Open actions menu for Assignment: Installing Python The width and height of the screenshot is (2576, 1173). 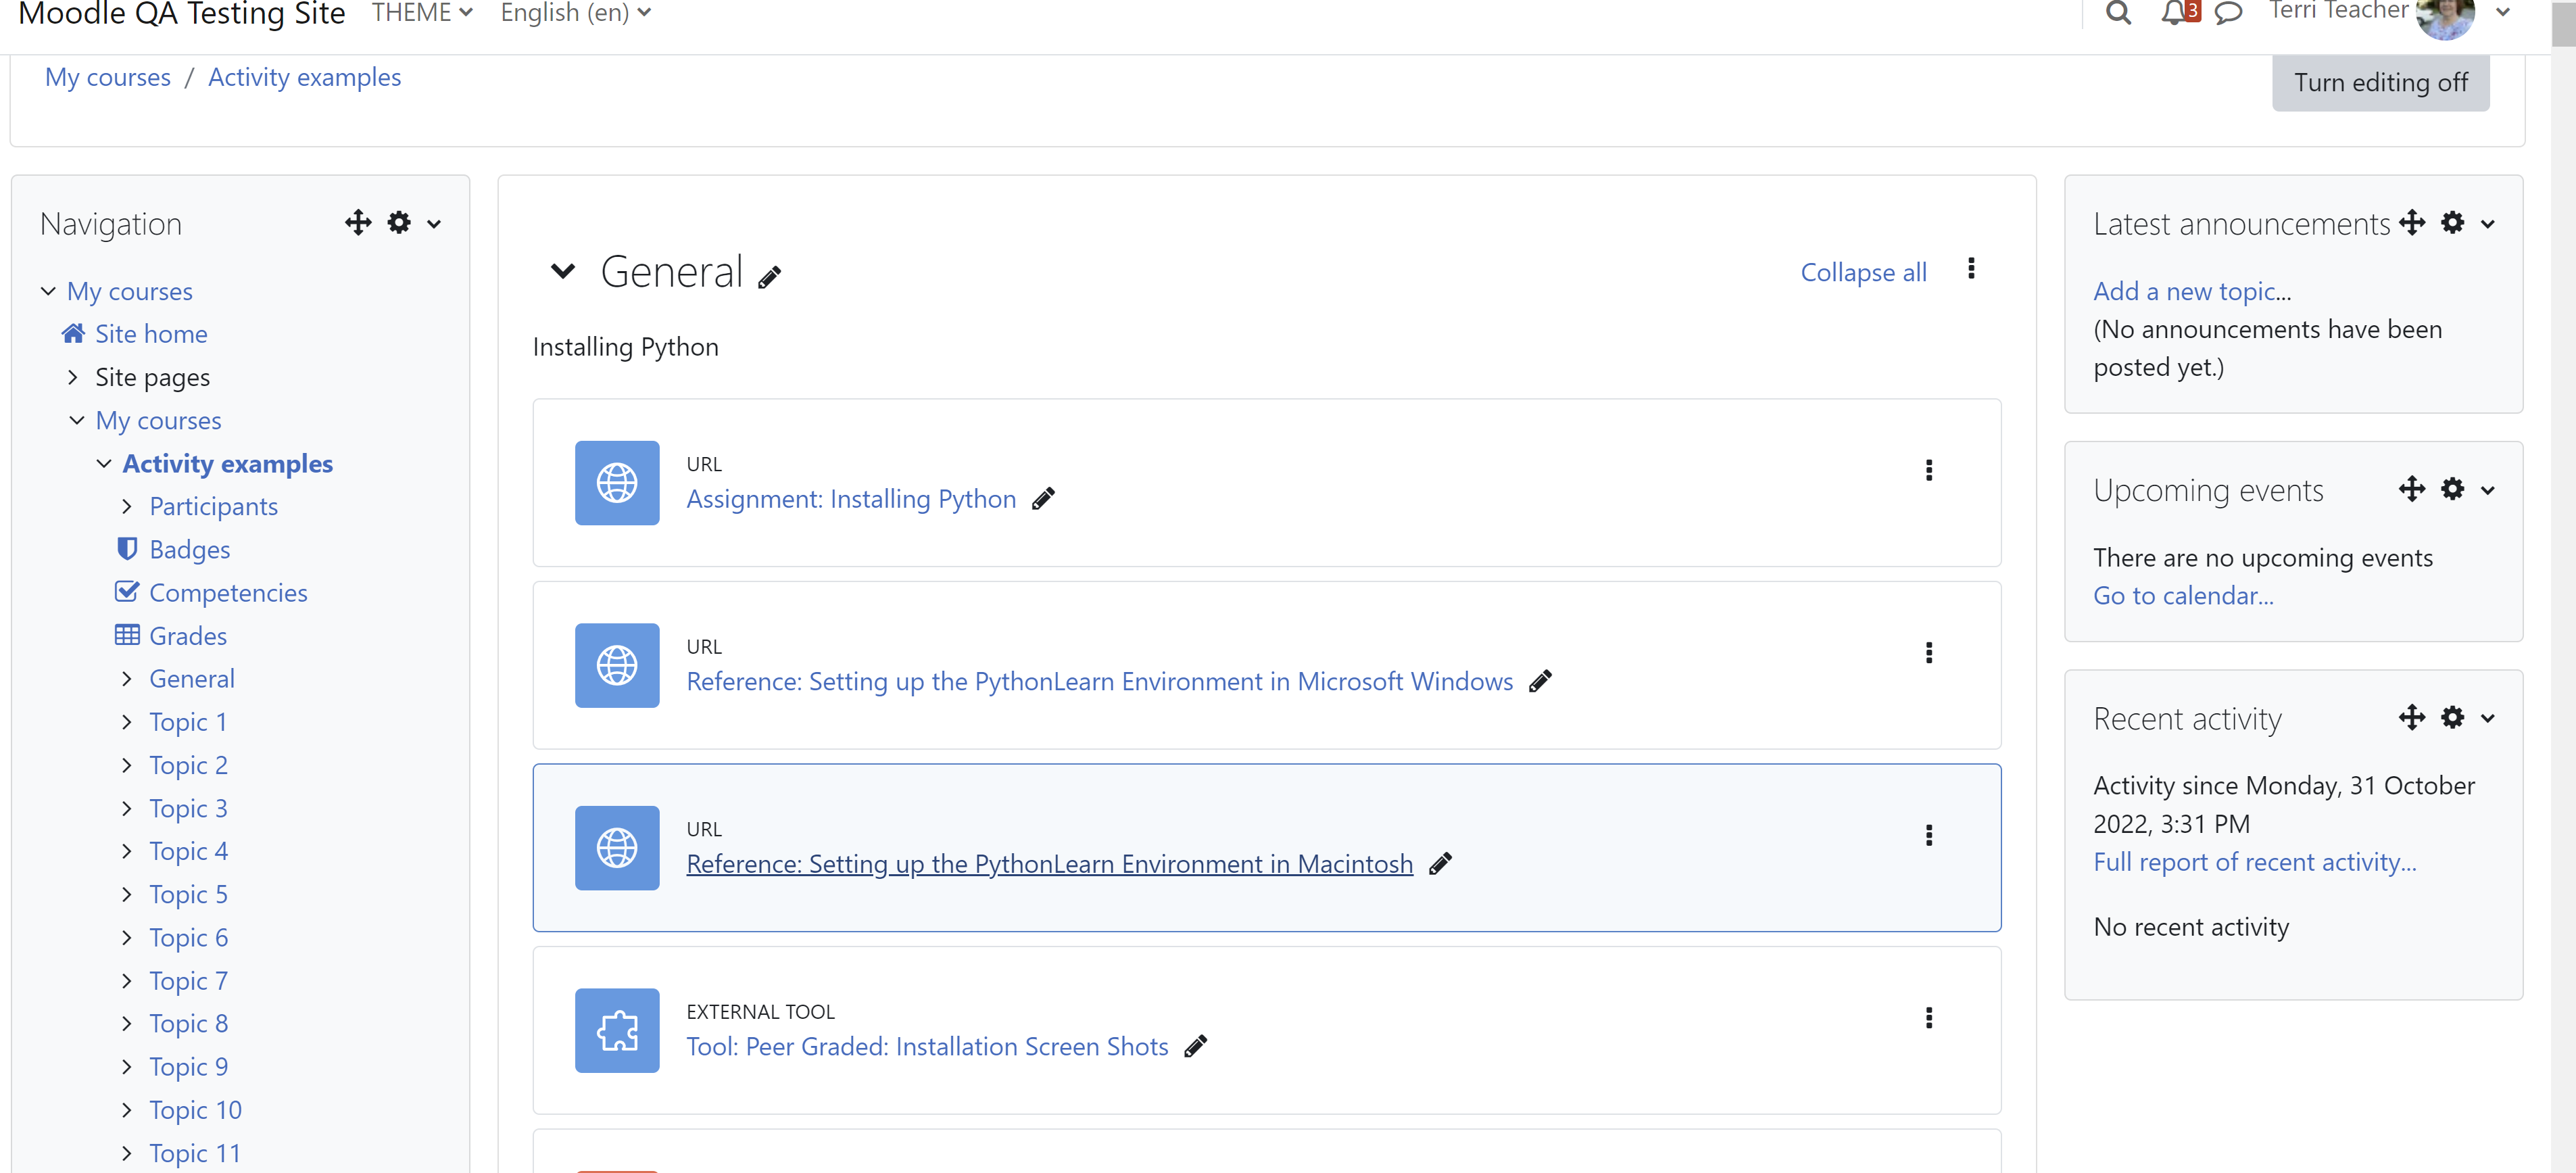1929,470
